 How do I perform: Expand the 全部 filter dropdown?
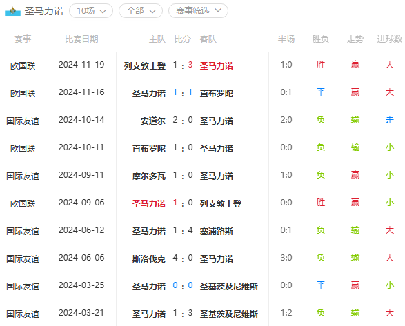coord(141,11)
